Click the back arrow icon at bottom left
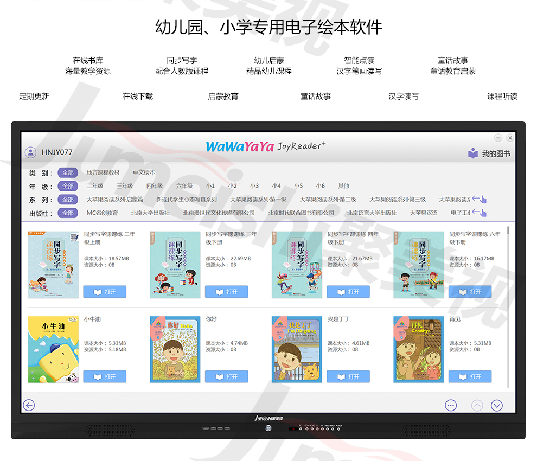This screenshot has height=461, width=537. coord(29,405)
